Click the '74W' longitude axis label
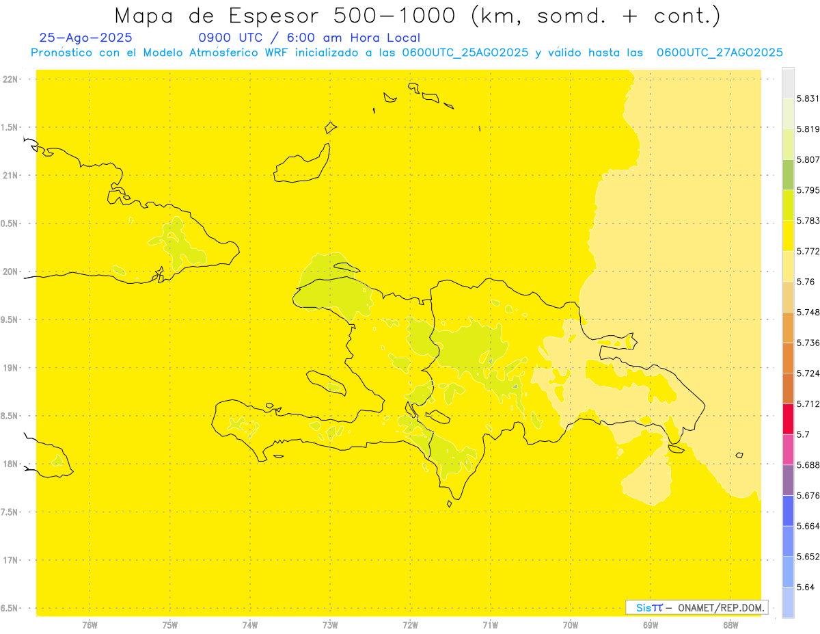The height and width of the screenshot is (634, 820). coord(250,625)
